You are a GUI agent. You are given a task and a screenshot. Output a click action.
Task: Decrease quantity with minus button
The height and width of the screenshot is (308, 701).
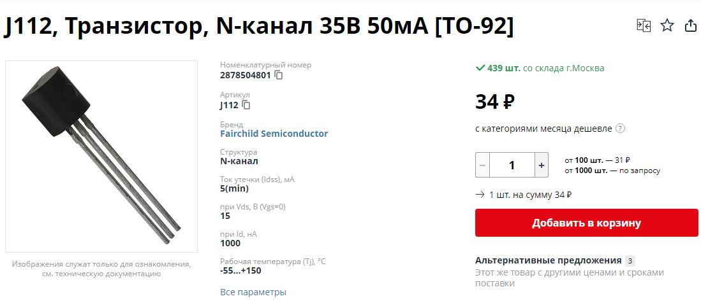point(483,165)
